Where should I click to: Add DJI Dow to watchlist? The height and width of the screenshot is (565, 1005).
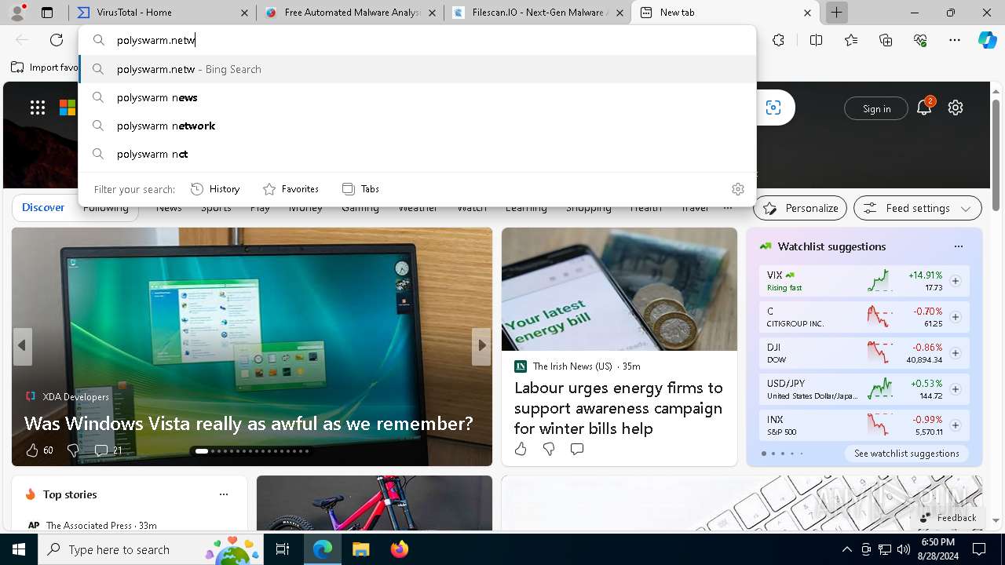956,353
